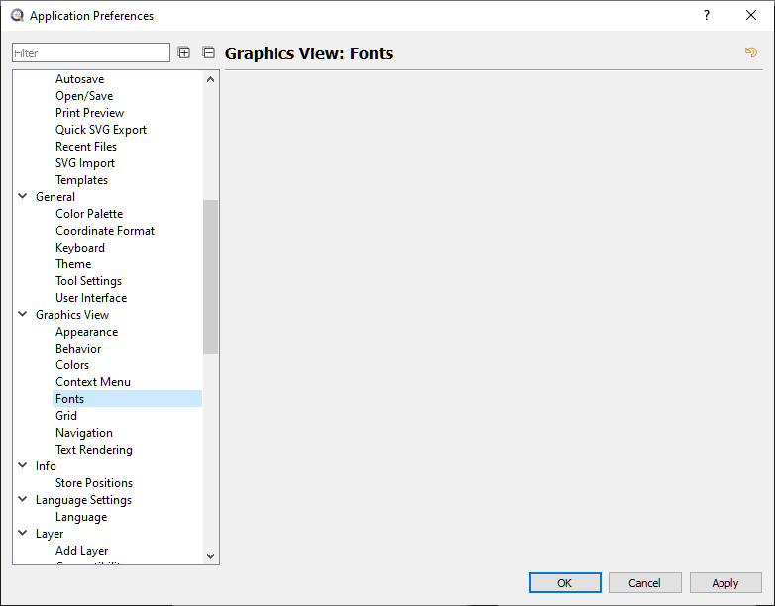Screen dimensions: 775x606
Task: Click the Apply button
Action: (725, 583)
